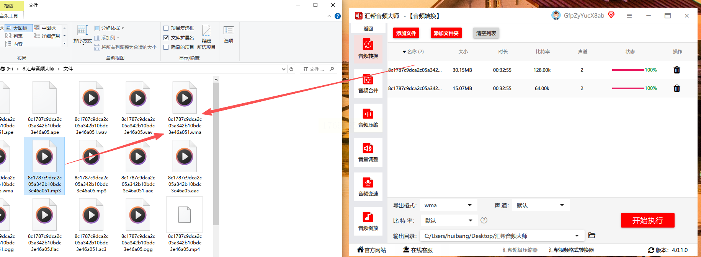Untick the 文件扩展名 checkbox
Image resolution: width=701 pixels, height=257 pixels.
166,37
